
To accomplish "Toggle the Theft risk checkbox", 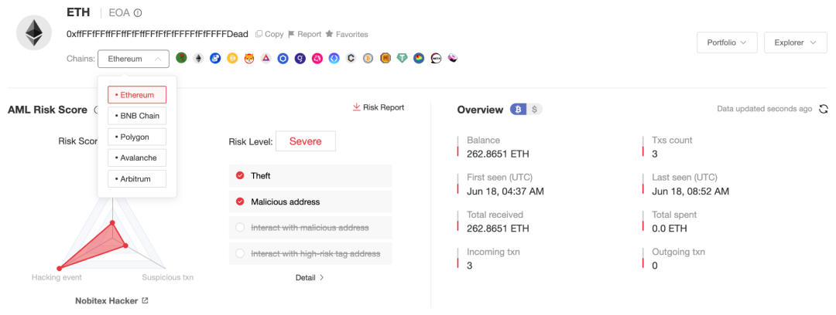I will tap(240, 175).
